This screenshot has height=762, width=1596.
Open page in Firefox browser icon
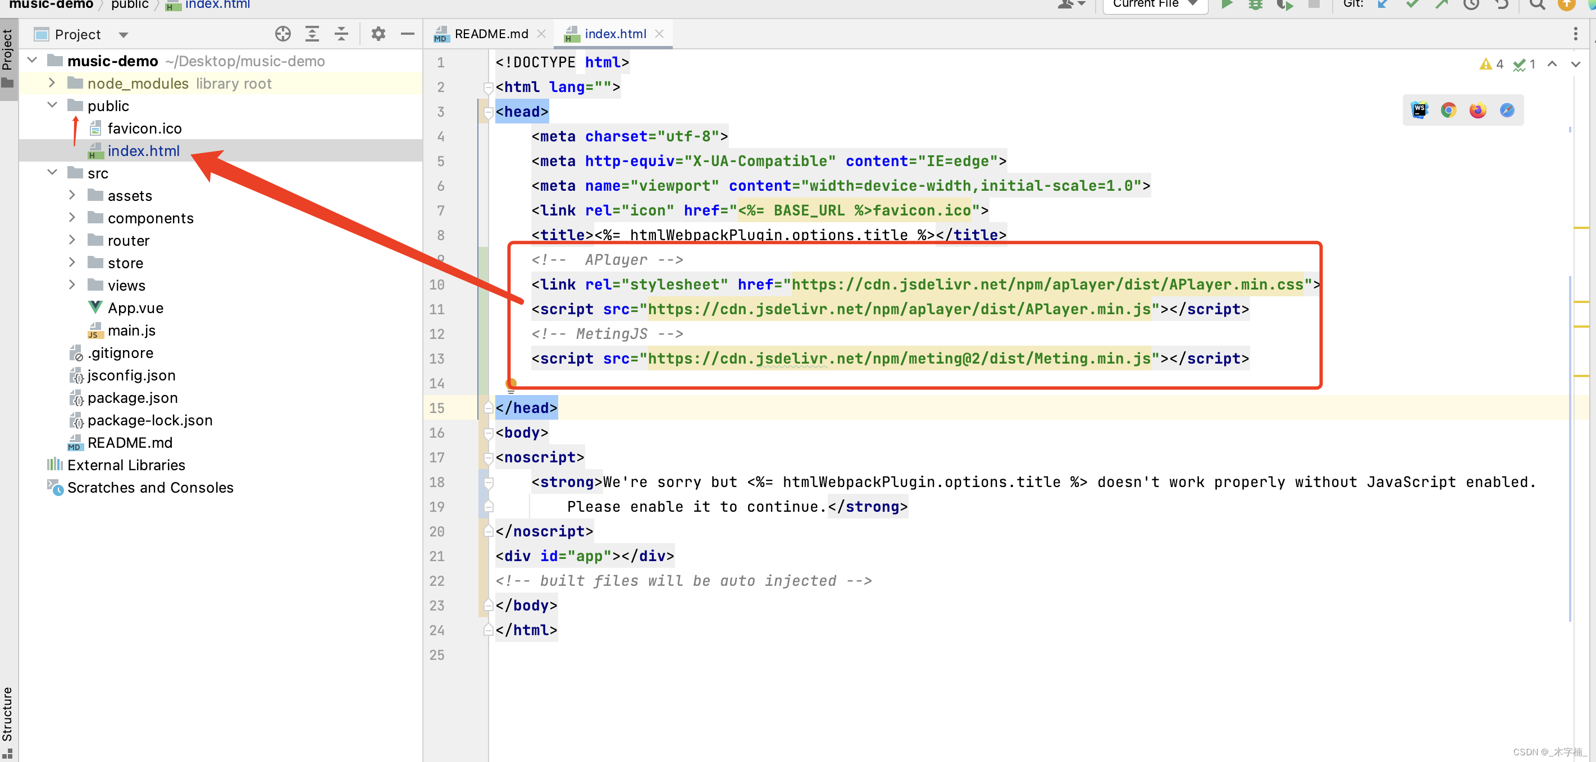(x=1478, y=110)
